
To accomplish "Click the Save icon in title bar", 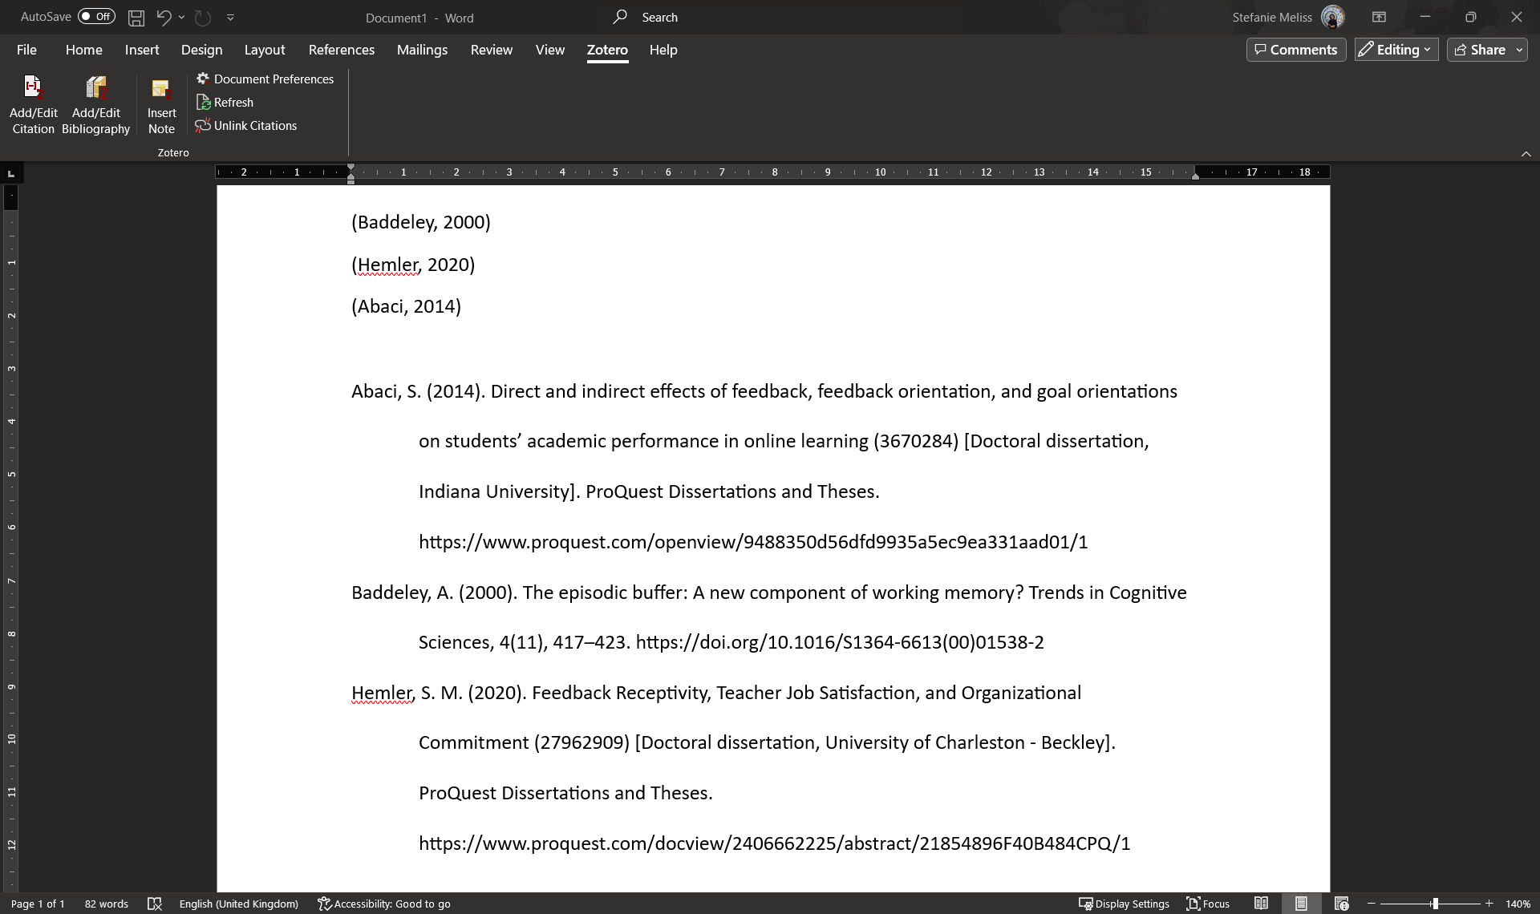I will 136,17.
